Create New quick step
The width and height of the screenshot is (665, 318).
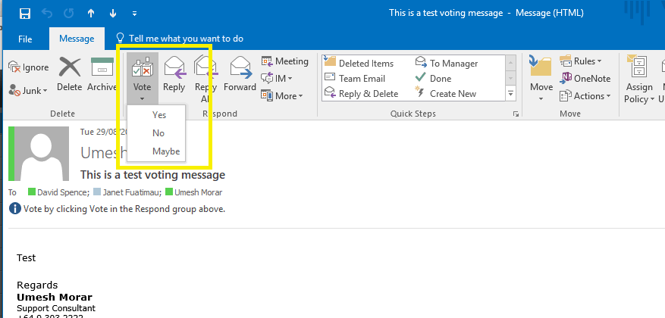(446, 94)
